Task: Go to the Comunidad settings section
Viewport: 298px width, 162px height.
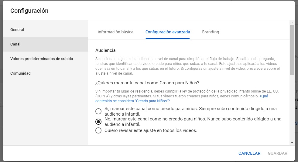Action: coord(20,73)
